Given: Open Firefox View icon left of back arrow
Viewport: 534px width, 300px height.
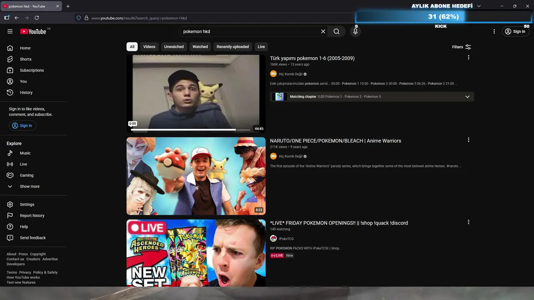Looking at the screenshot, I should 7,18.
